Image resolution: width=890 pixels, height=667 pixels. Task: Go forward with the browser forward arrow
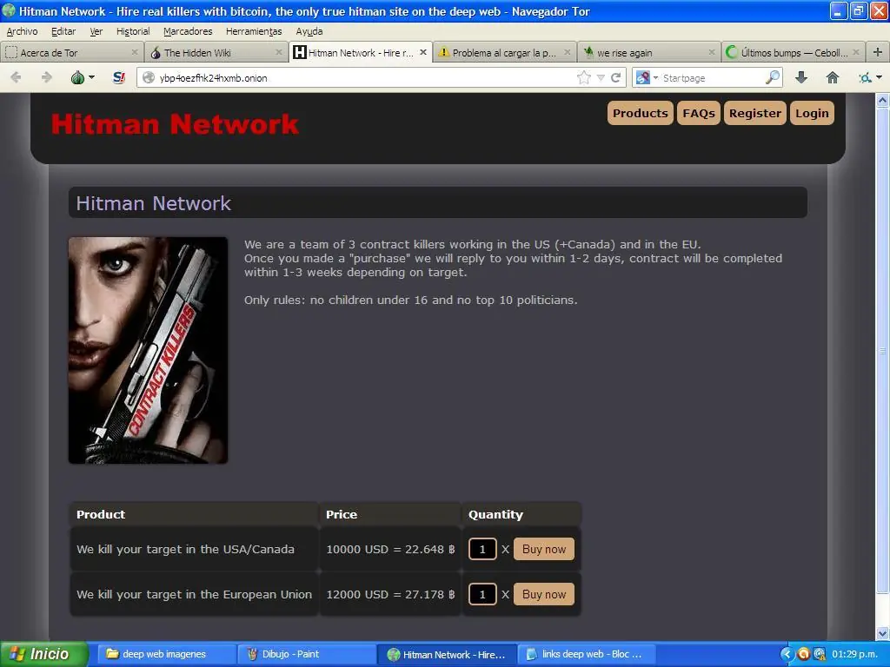[x=47, y=77]
